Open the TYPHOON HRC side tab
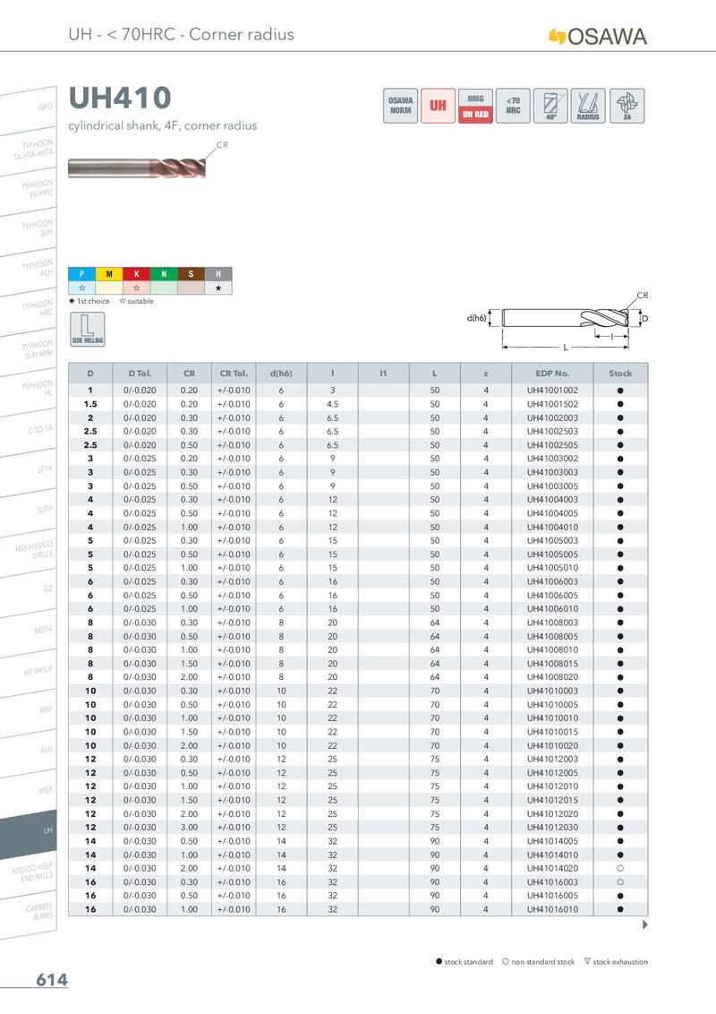This screenshot has height=1014, width=716. click(x=29, y=311)
